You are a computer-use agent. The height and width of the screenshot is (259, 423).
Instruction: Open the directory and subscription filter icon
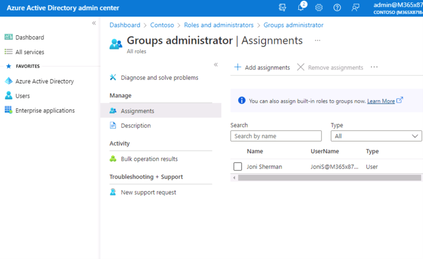coord(282,8)
